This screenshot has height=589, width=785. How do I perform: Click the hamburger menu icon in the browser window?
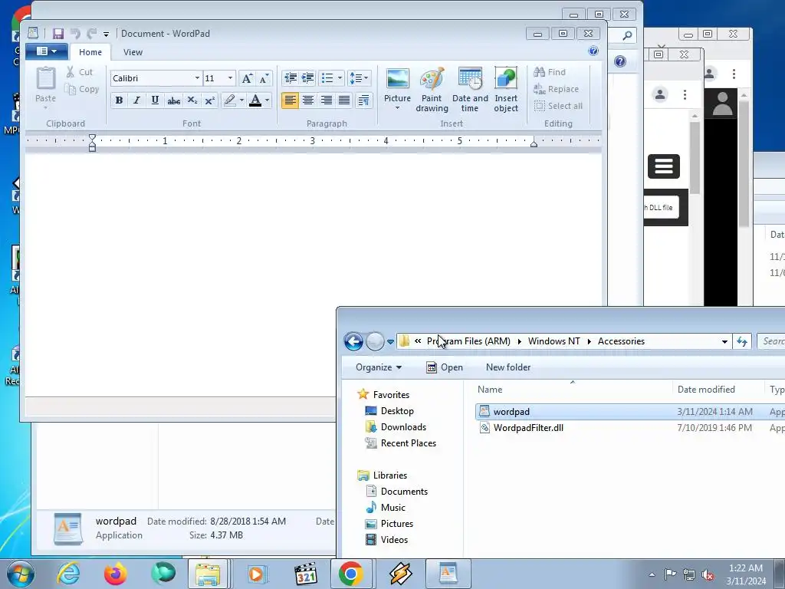(x=664, y=166)
